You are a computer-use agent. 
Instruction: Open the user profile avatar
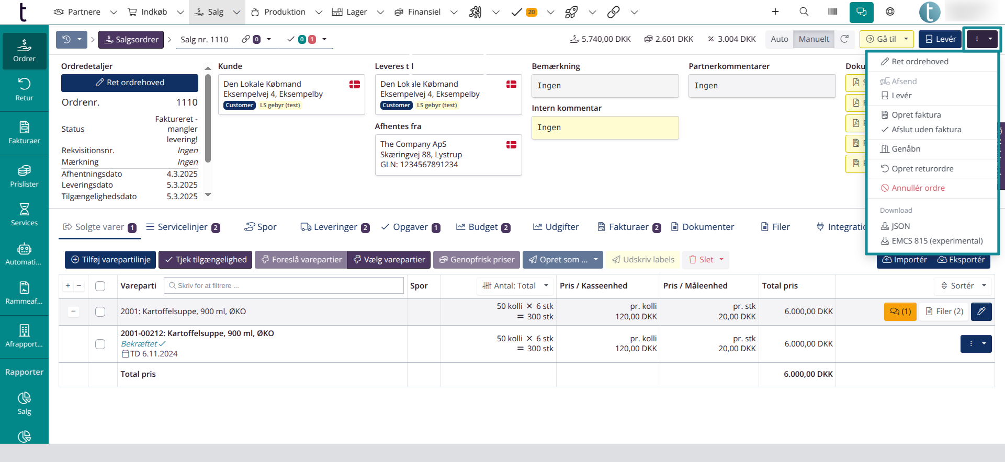(x=930, y=12)
